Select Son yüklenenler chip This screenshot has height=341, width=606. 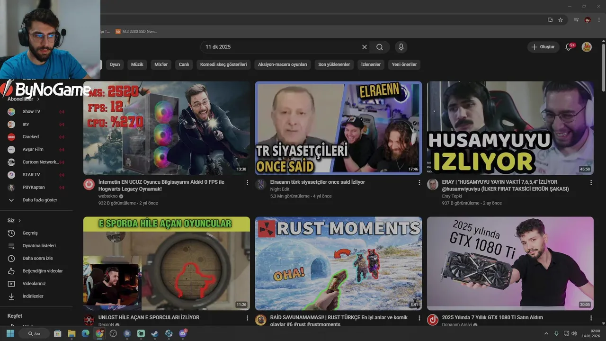pyautogui.click(x=334, y=64)
